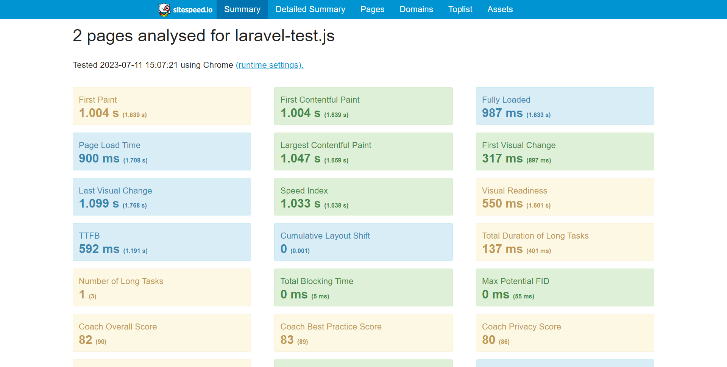The width and height of the screenshot is (727, 367).
Task: Open the runtime settings link
Action: click(270, 65)
